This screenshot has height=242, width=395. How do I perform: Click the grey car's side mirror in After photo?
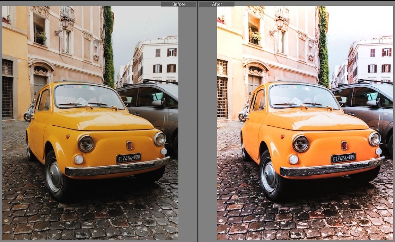click(x=372, y=103)
